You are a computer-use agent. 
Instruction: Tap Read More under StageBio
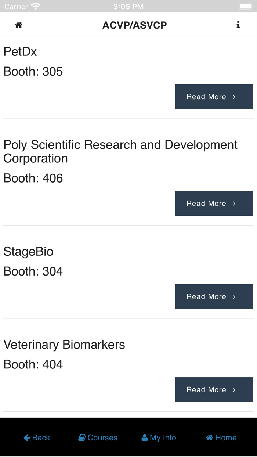point(214,296)
